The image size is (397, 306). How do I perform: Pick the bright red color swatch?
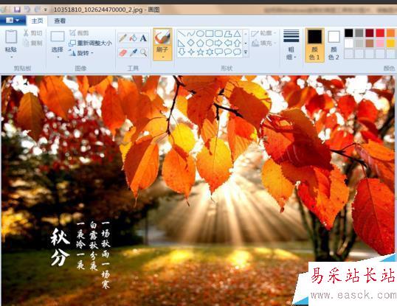pos(380,33)
